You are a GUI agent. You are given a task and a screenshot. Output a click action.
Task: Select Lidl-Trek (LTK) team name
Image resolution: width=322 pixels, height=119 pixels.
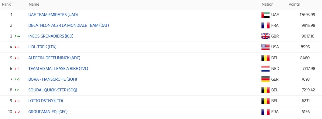[42, 47]
